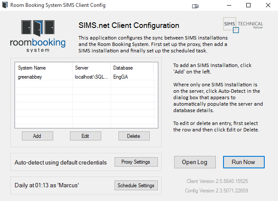Click the title bar icon beside the minimize button
The height and width of the screenshot is (201, 278).
point(195,6)
